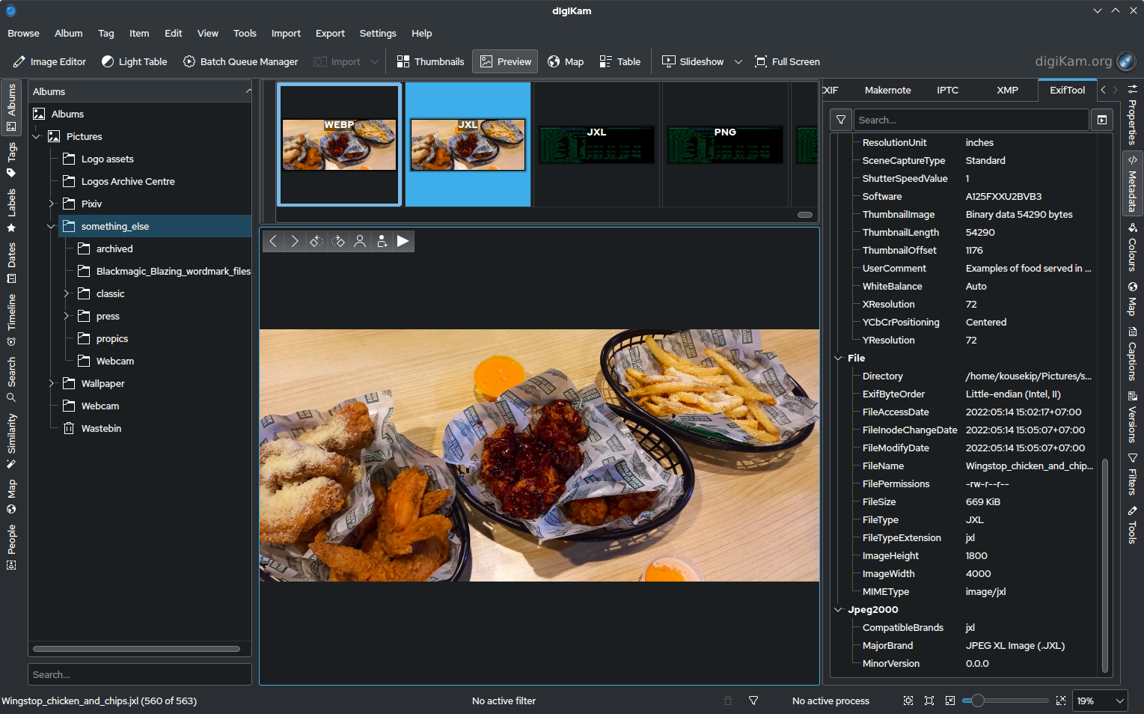This screenshot has height=714, width=1144.
Task: Toggle Map view mode
Action: click(x=566, y=62)
